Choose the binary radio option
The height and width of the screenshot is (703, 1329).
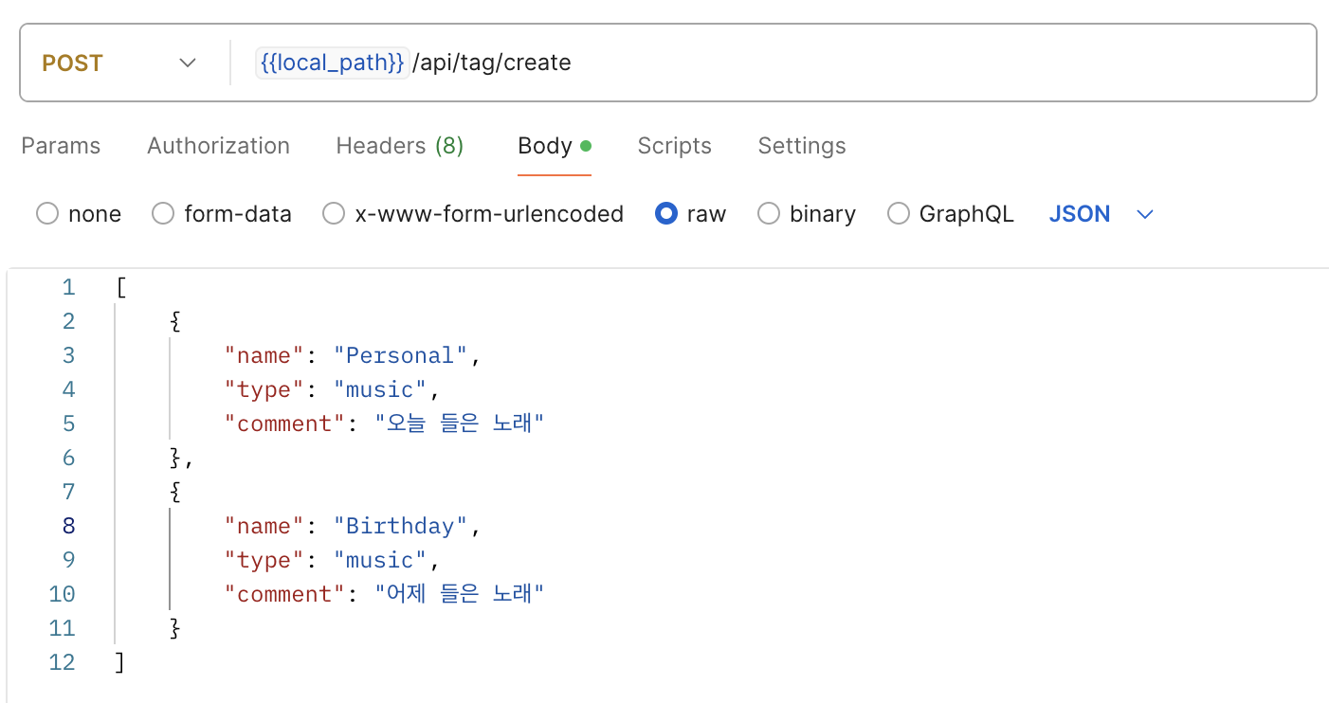[769, 214]
